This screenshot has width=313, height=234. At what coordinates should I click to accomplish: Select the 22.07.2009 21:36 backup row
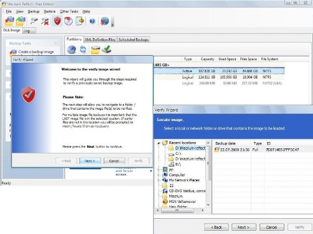click(x=263, y=150)
